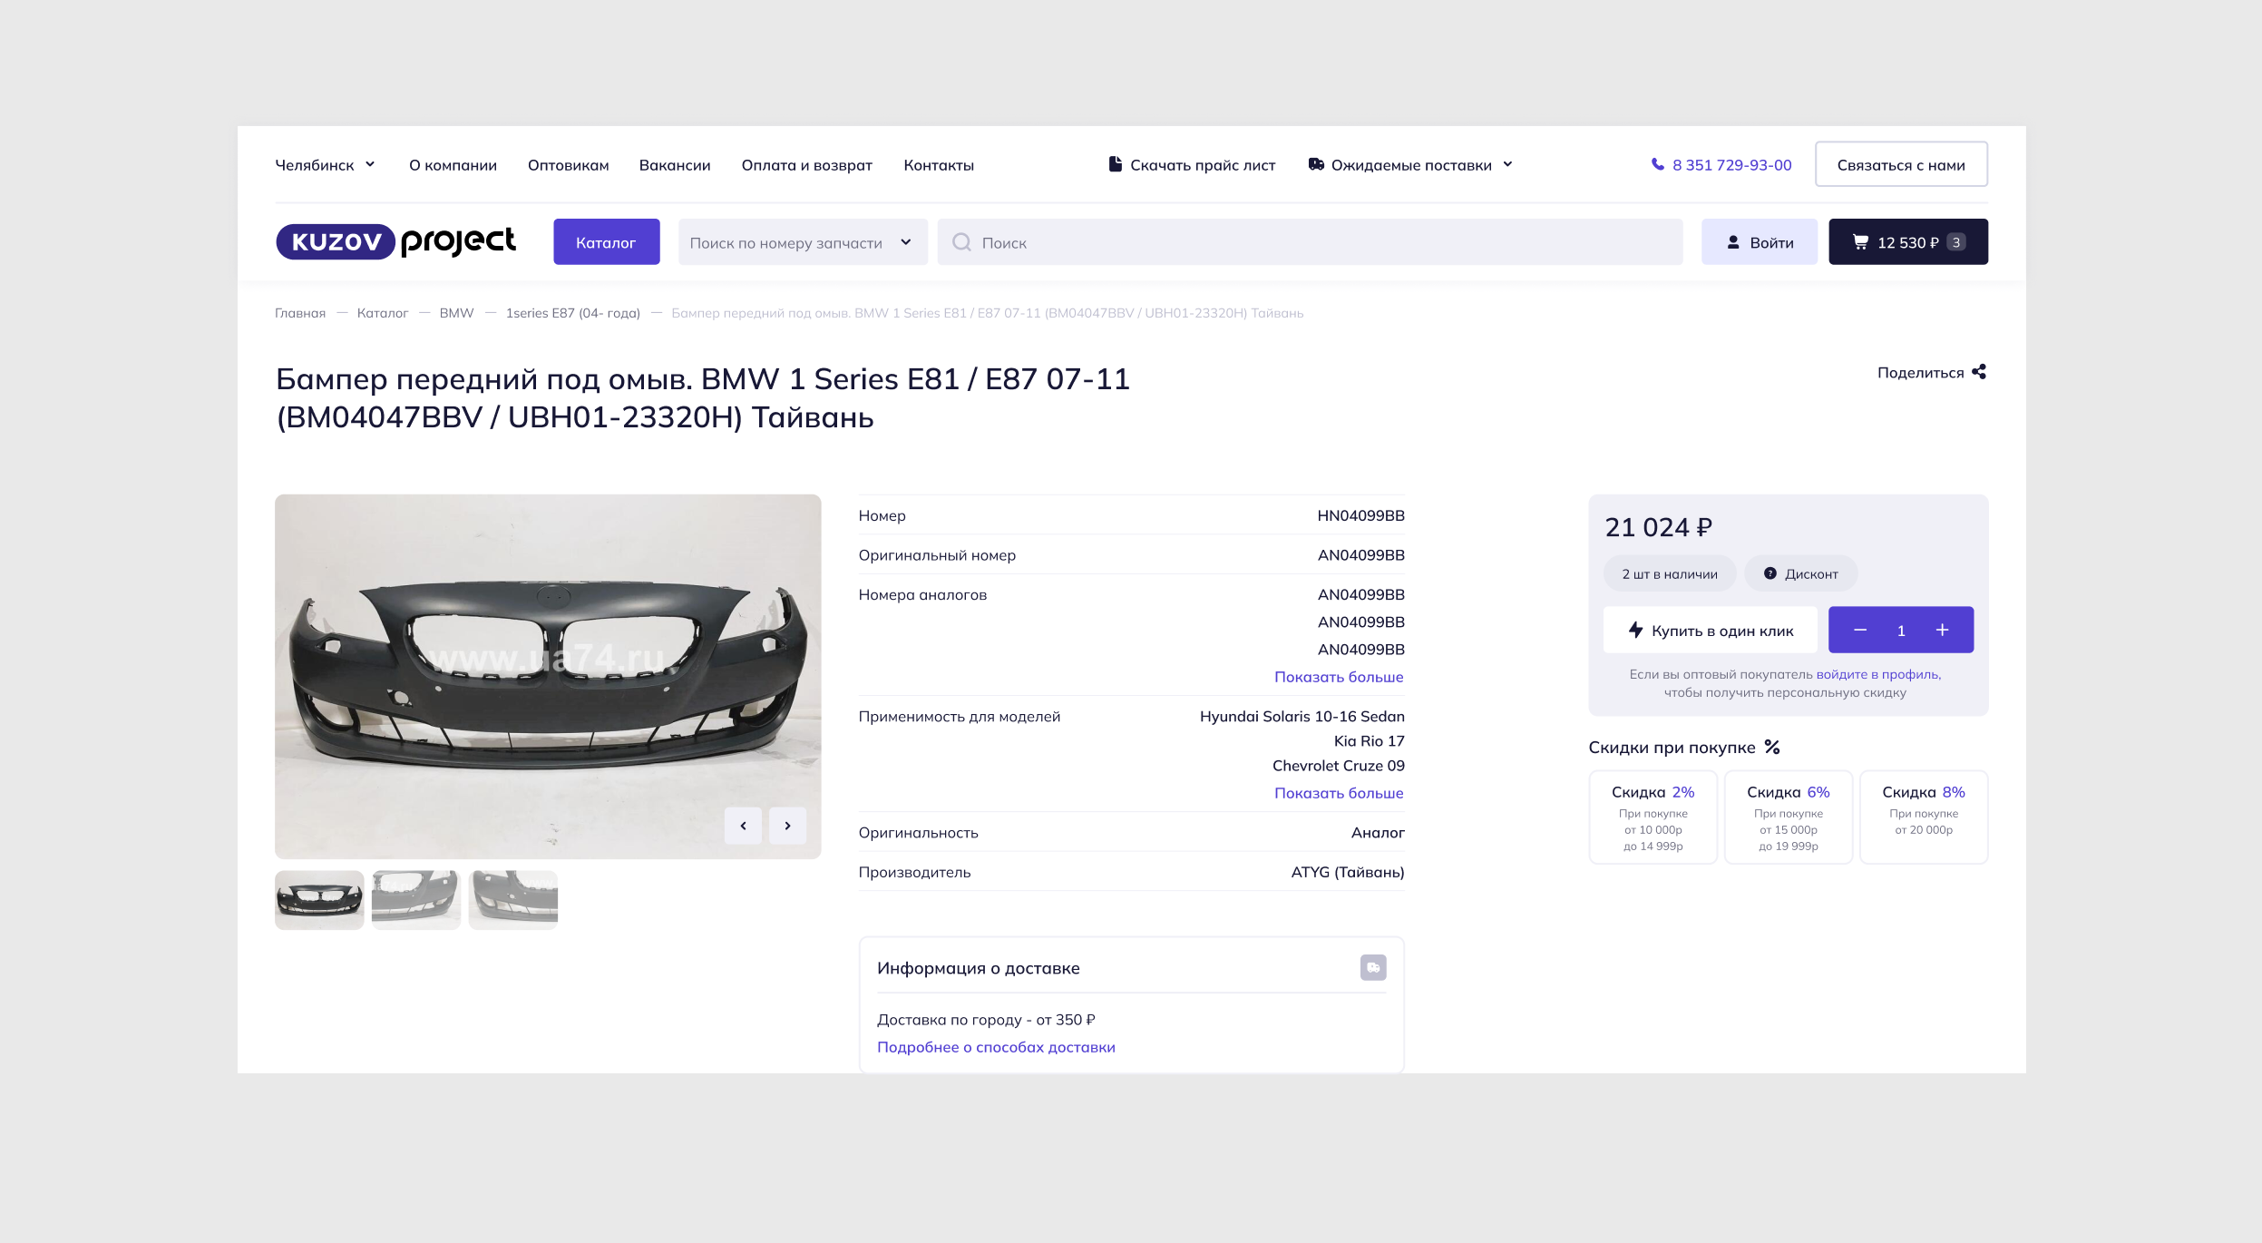Go to Оптовикам section
This screenshot has height=1243, width=2262.
(568, 165)
